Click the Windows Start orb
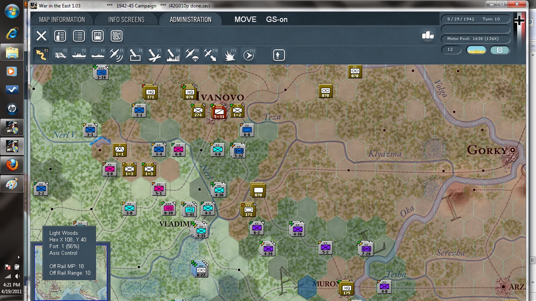The width and height of the screenshot is (536, 301). click(x=12, y=11)
